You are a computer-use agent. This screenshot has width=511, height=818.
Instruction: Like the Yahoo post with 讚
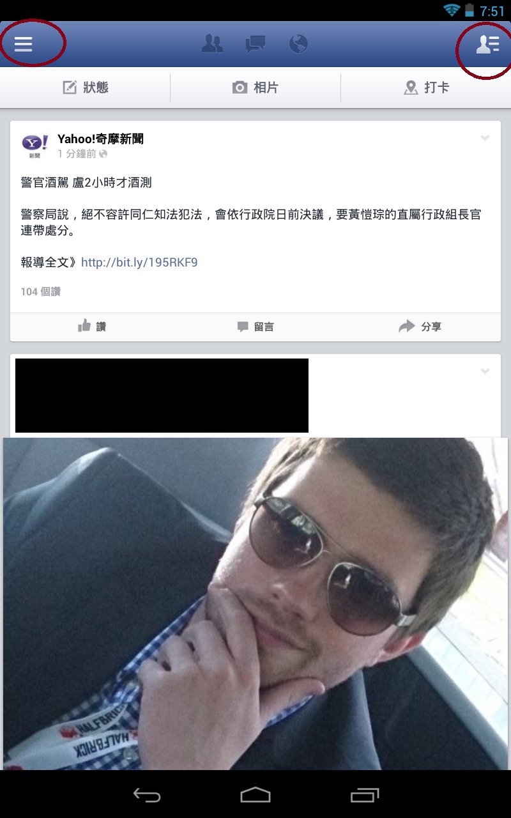[x=92, y=327]
